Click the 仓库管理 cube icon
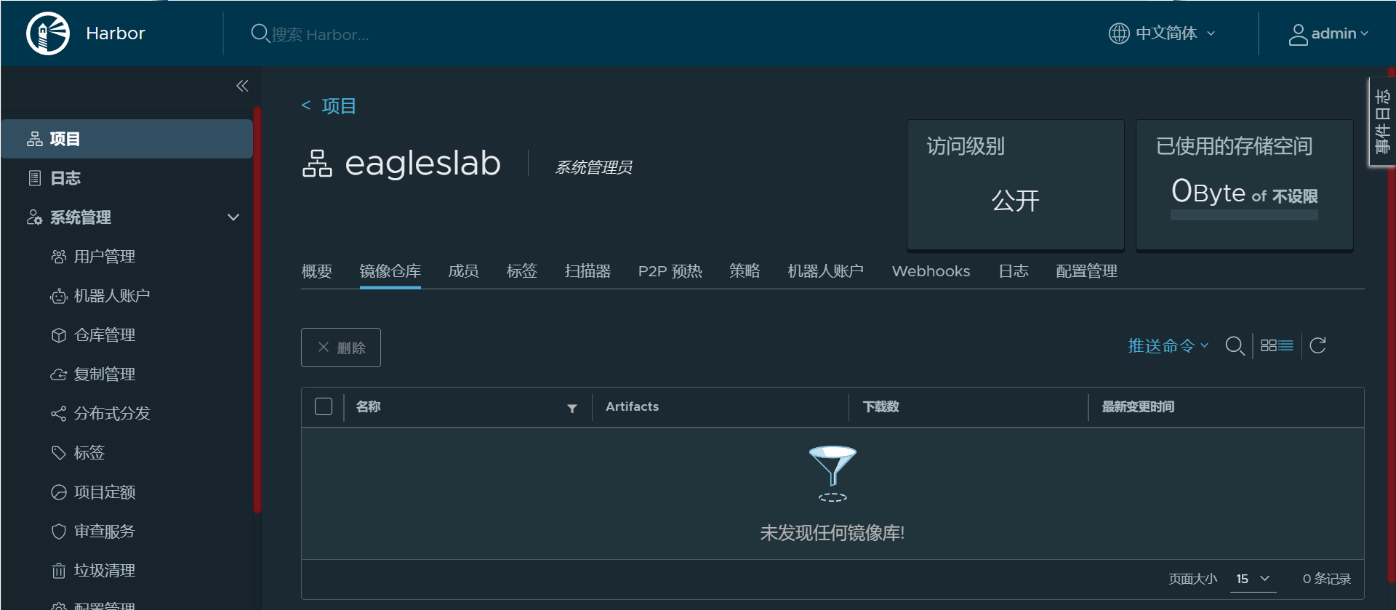 [x=59, y=335]
